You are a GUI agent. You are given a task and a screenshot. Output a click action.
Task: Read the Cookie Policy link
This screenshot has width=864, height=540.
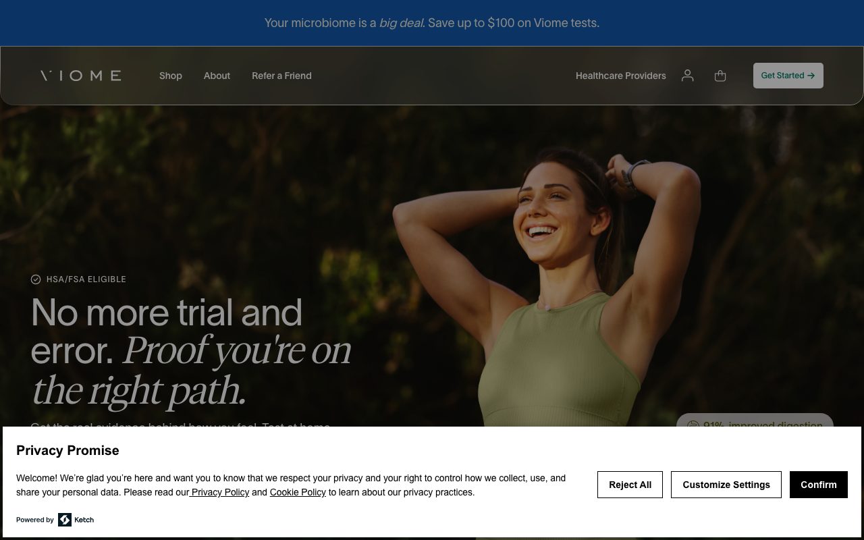(x=298, y=492)
